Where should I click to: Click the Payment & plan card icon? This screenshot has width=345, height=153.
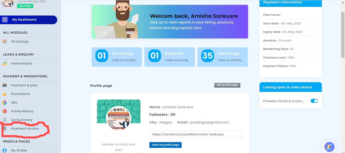(5, 85)
